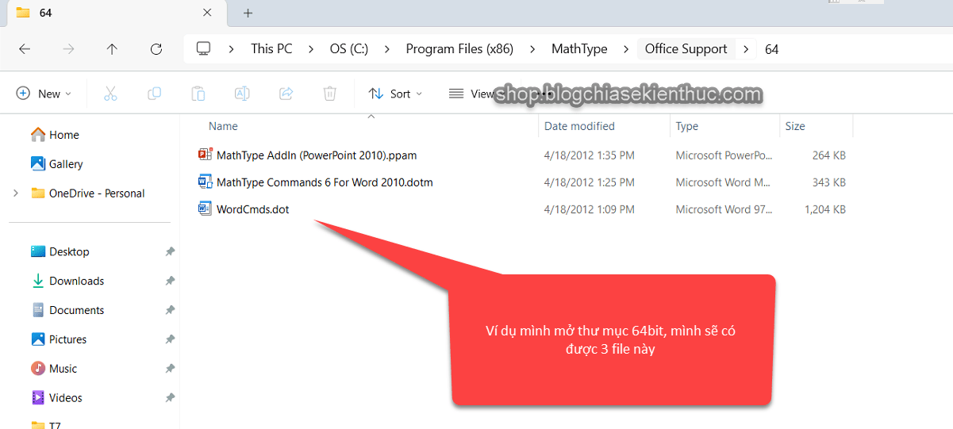Click the Share icon in toolbar
953x429 pixels.
pyautogui.click(x=286, y=94)
